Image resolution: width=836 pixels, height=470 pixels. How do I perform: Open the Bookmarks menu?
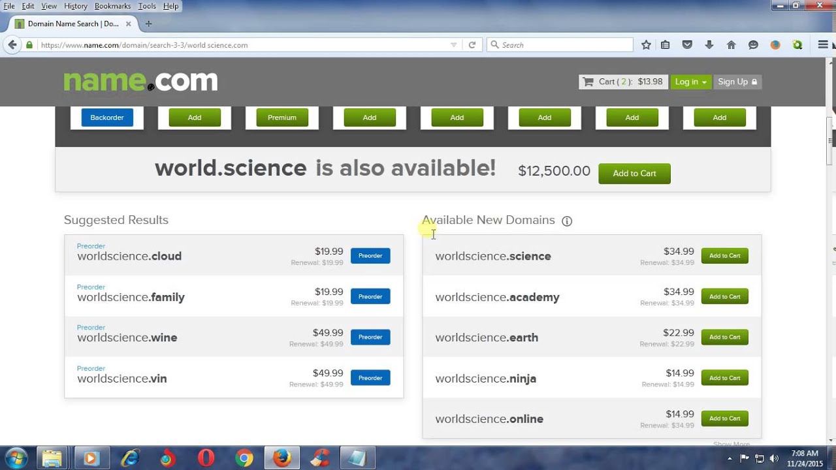pos(112,6)
